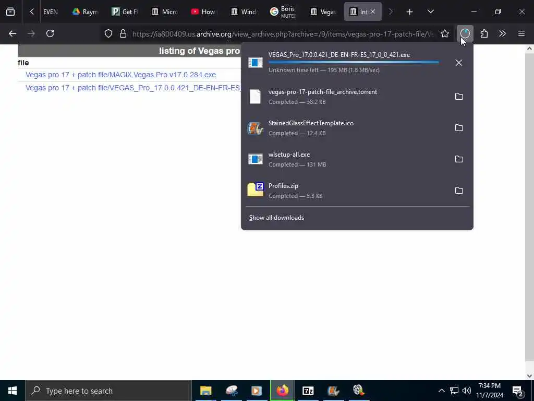The image size is (534, 401).
Task: Click the Profiles.zip folder icon thumbnail
Action: [256, 190]
